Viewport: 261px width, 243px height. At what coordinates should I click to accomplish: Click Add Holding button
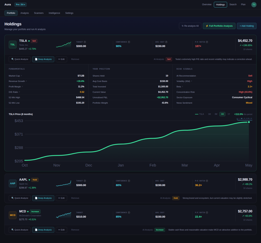tap(247, 26)
